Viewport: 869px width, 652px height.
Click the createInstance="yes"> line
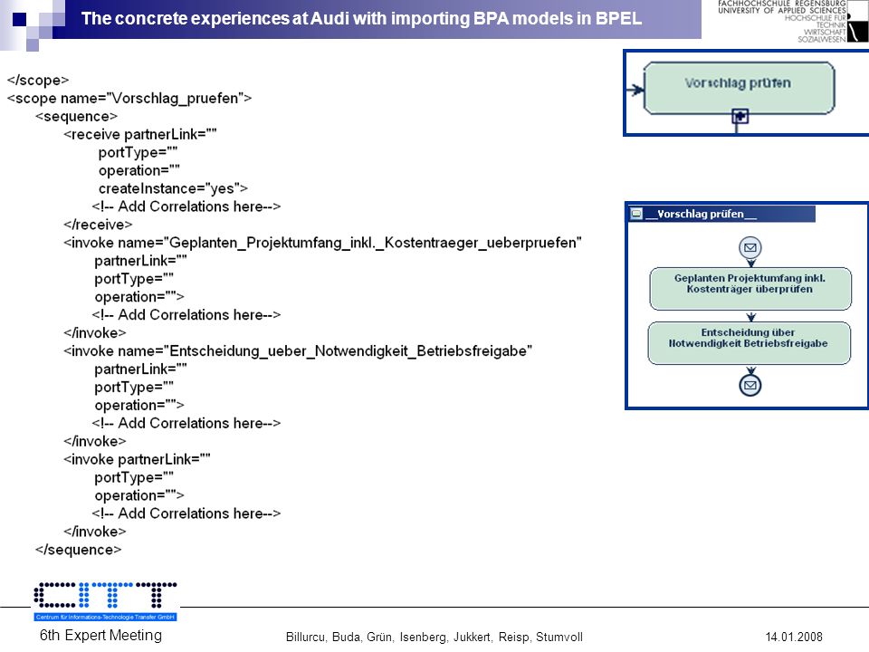tap(173, 188)
